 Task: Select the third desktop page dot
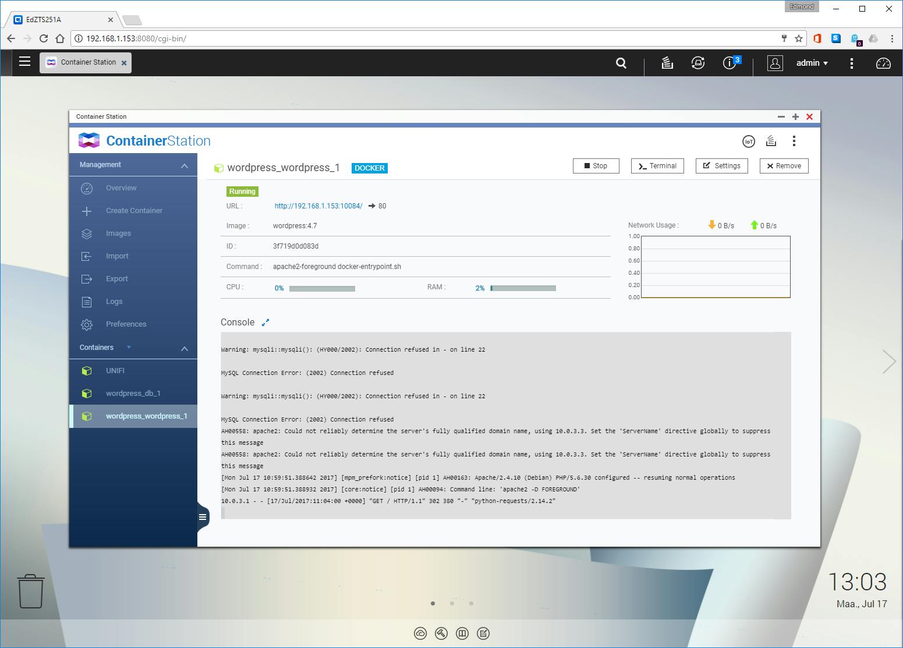pos(471,603)
